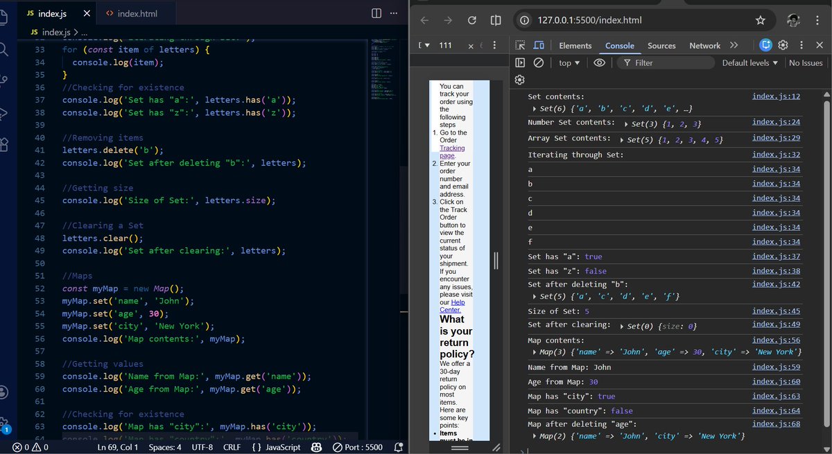Image resolution: width=832 pixels, height=454 pixels.
Task: Open Manage gear with update badge
Action: click(x=4, y=424)
